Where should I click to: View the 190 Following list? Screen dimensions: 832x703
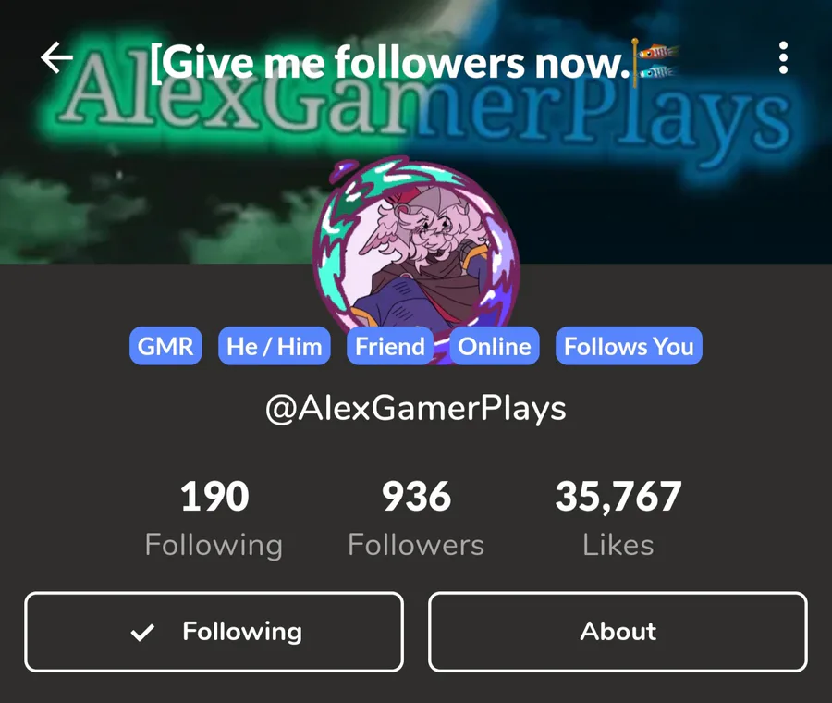214,518
